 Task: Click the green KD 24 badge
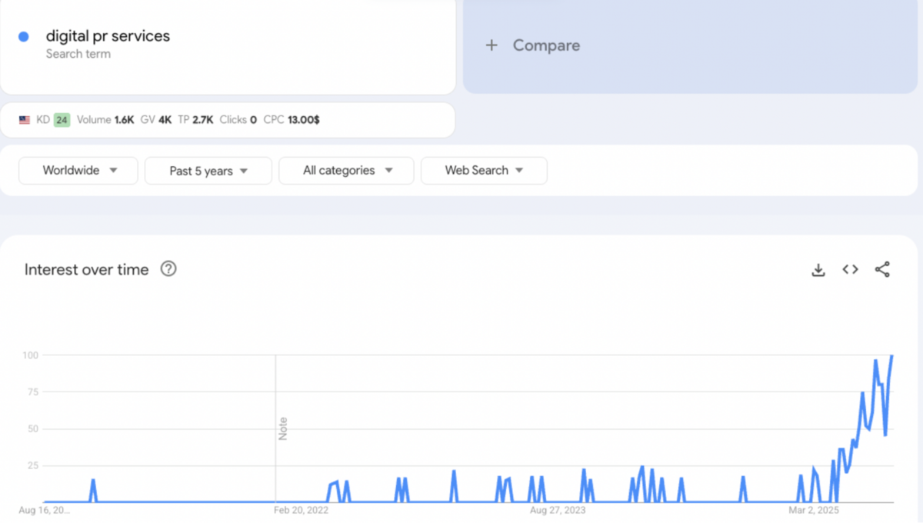pyautogui.click(x=62, y=120)
